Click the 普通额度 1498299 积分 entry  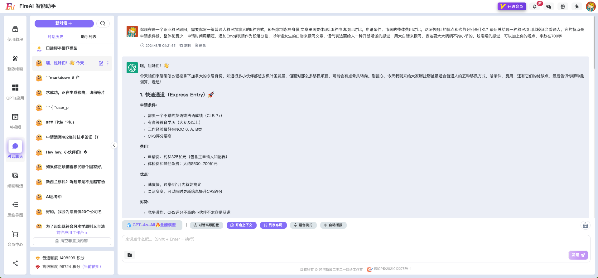coord(63,258)
